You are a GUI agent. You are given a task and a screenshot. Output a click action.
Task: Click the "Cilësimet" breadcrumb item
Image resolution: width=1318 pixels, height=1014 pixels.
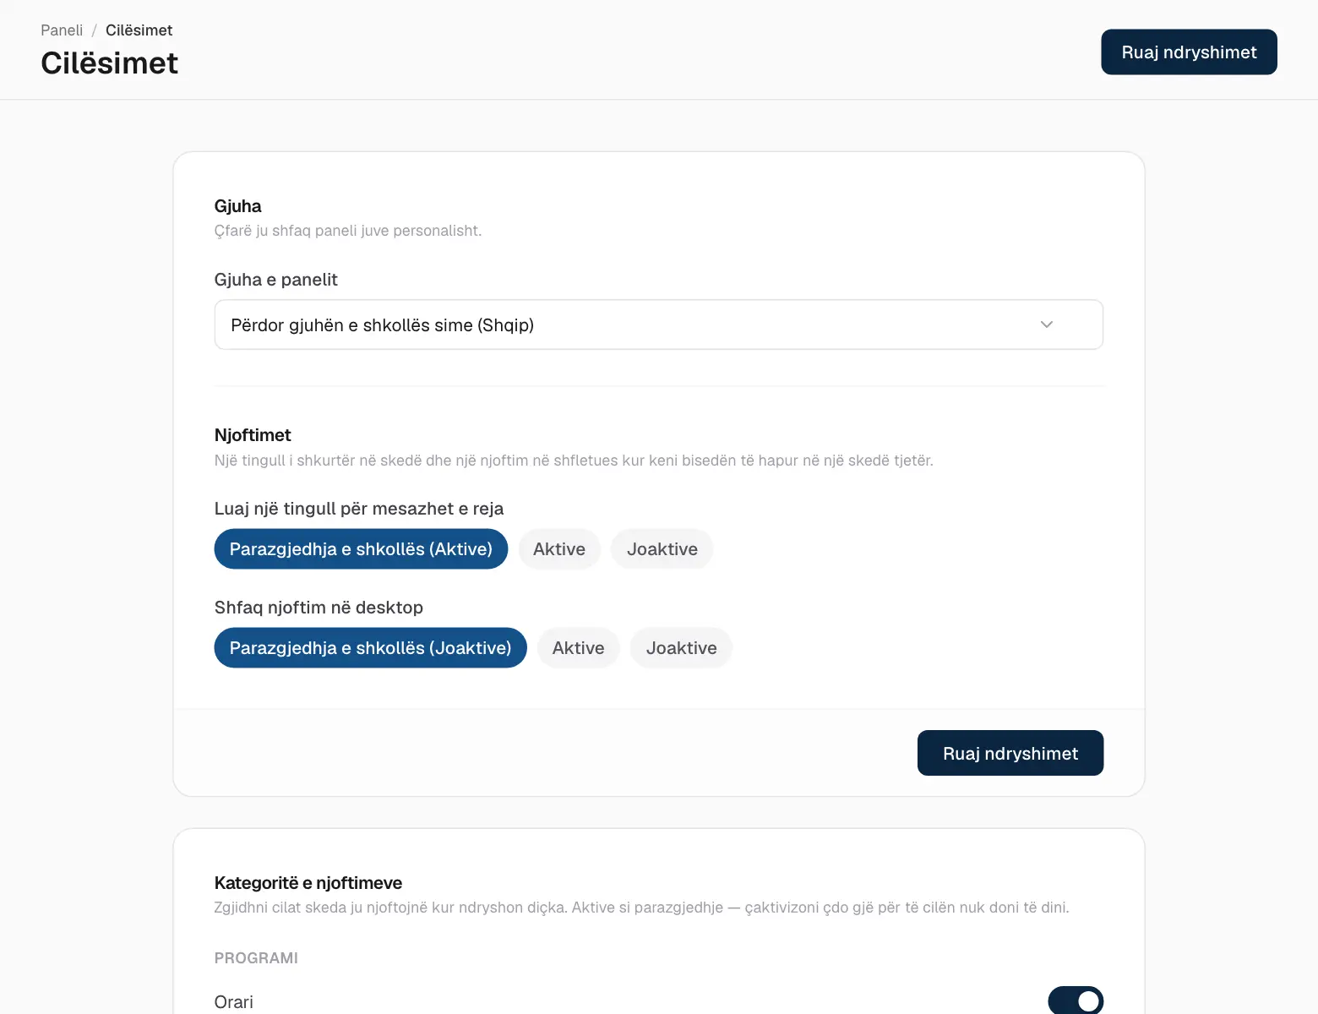tap(139, 30)
